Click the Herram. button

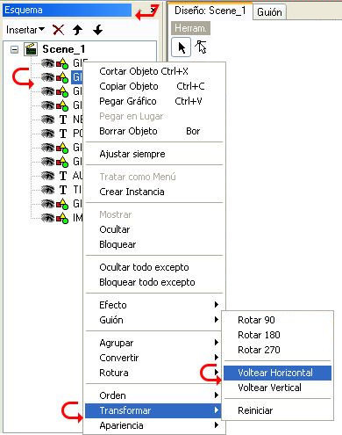tap(190, 28)
